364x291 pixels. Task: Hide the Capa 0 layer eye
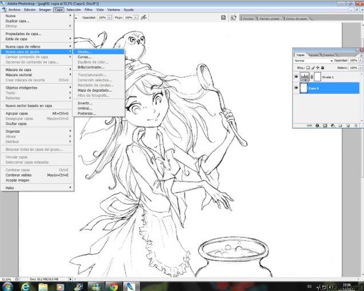pyautogui.click(x=296, y=88)
